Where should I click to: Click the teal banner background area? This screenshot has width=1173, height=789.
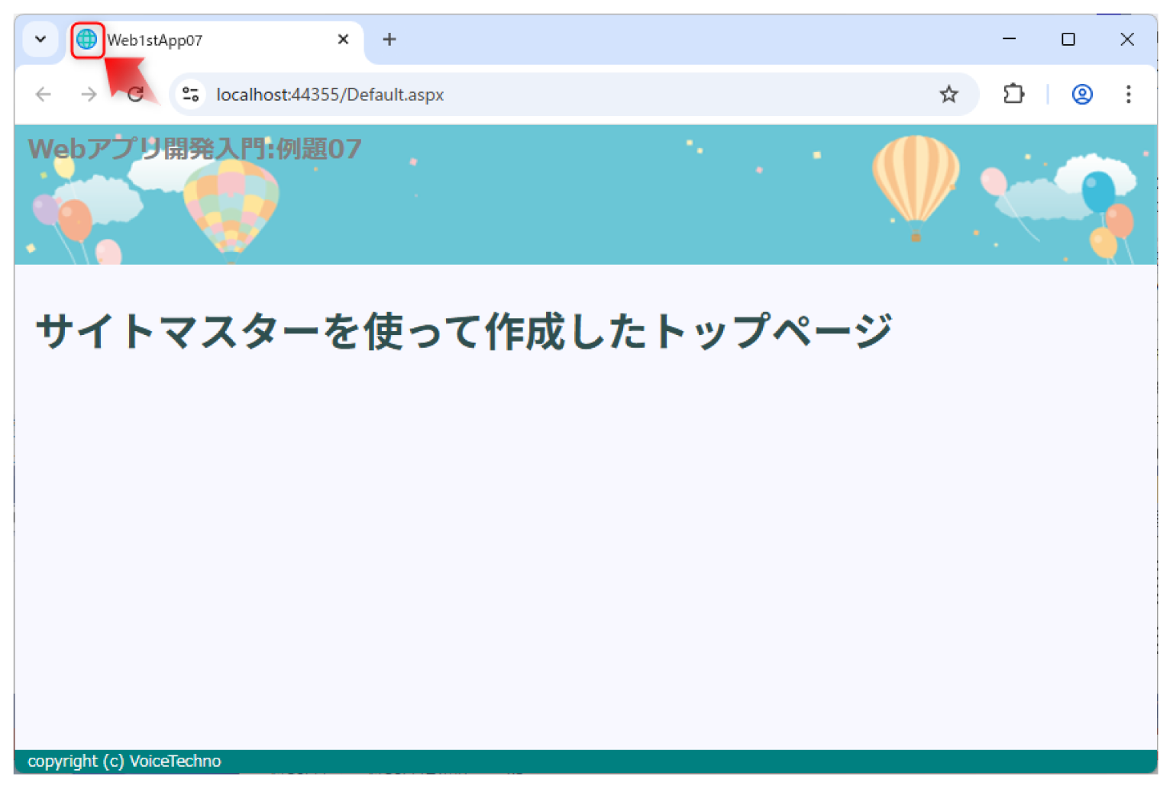pos(573,229)
